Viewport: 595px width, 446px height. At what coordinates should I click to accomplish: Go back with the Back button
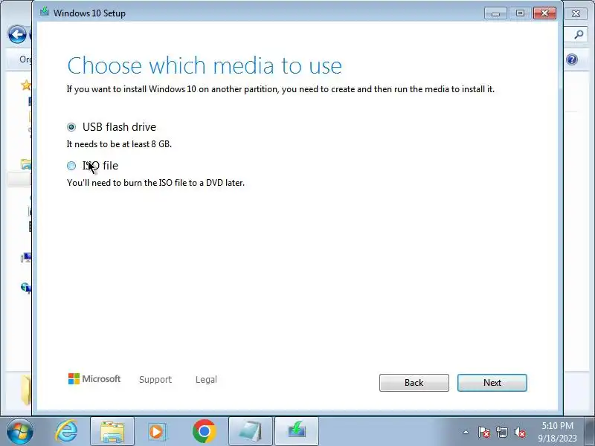(x=414, y=383)
